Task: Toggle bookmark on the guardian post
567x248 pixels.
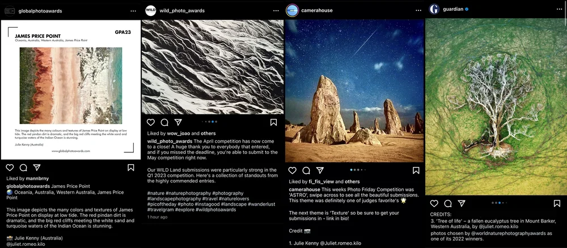Action: pos(557,204)
